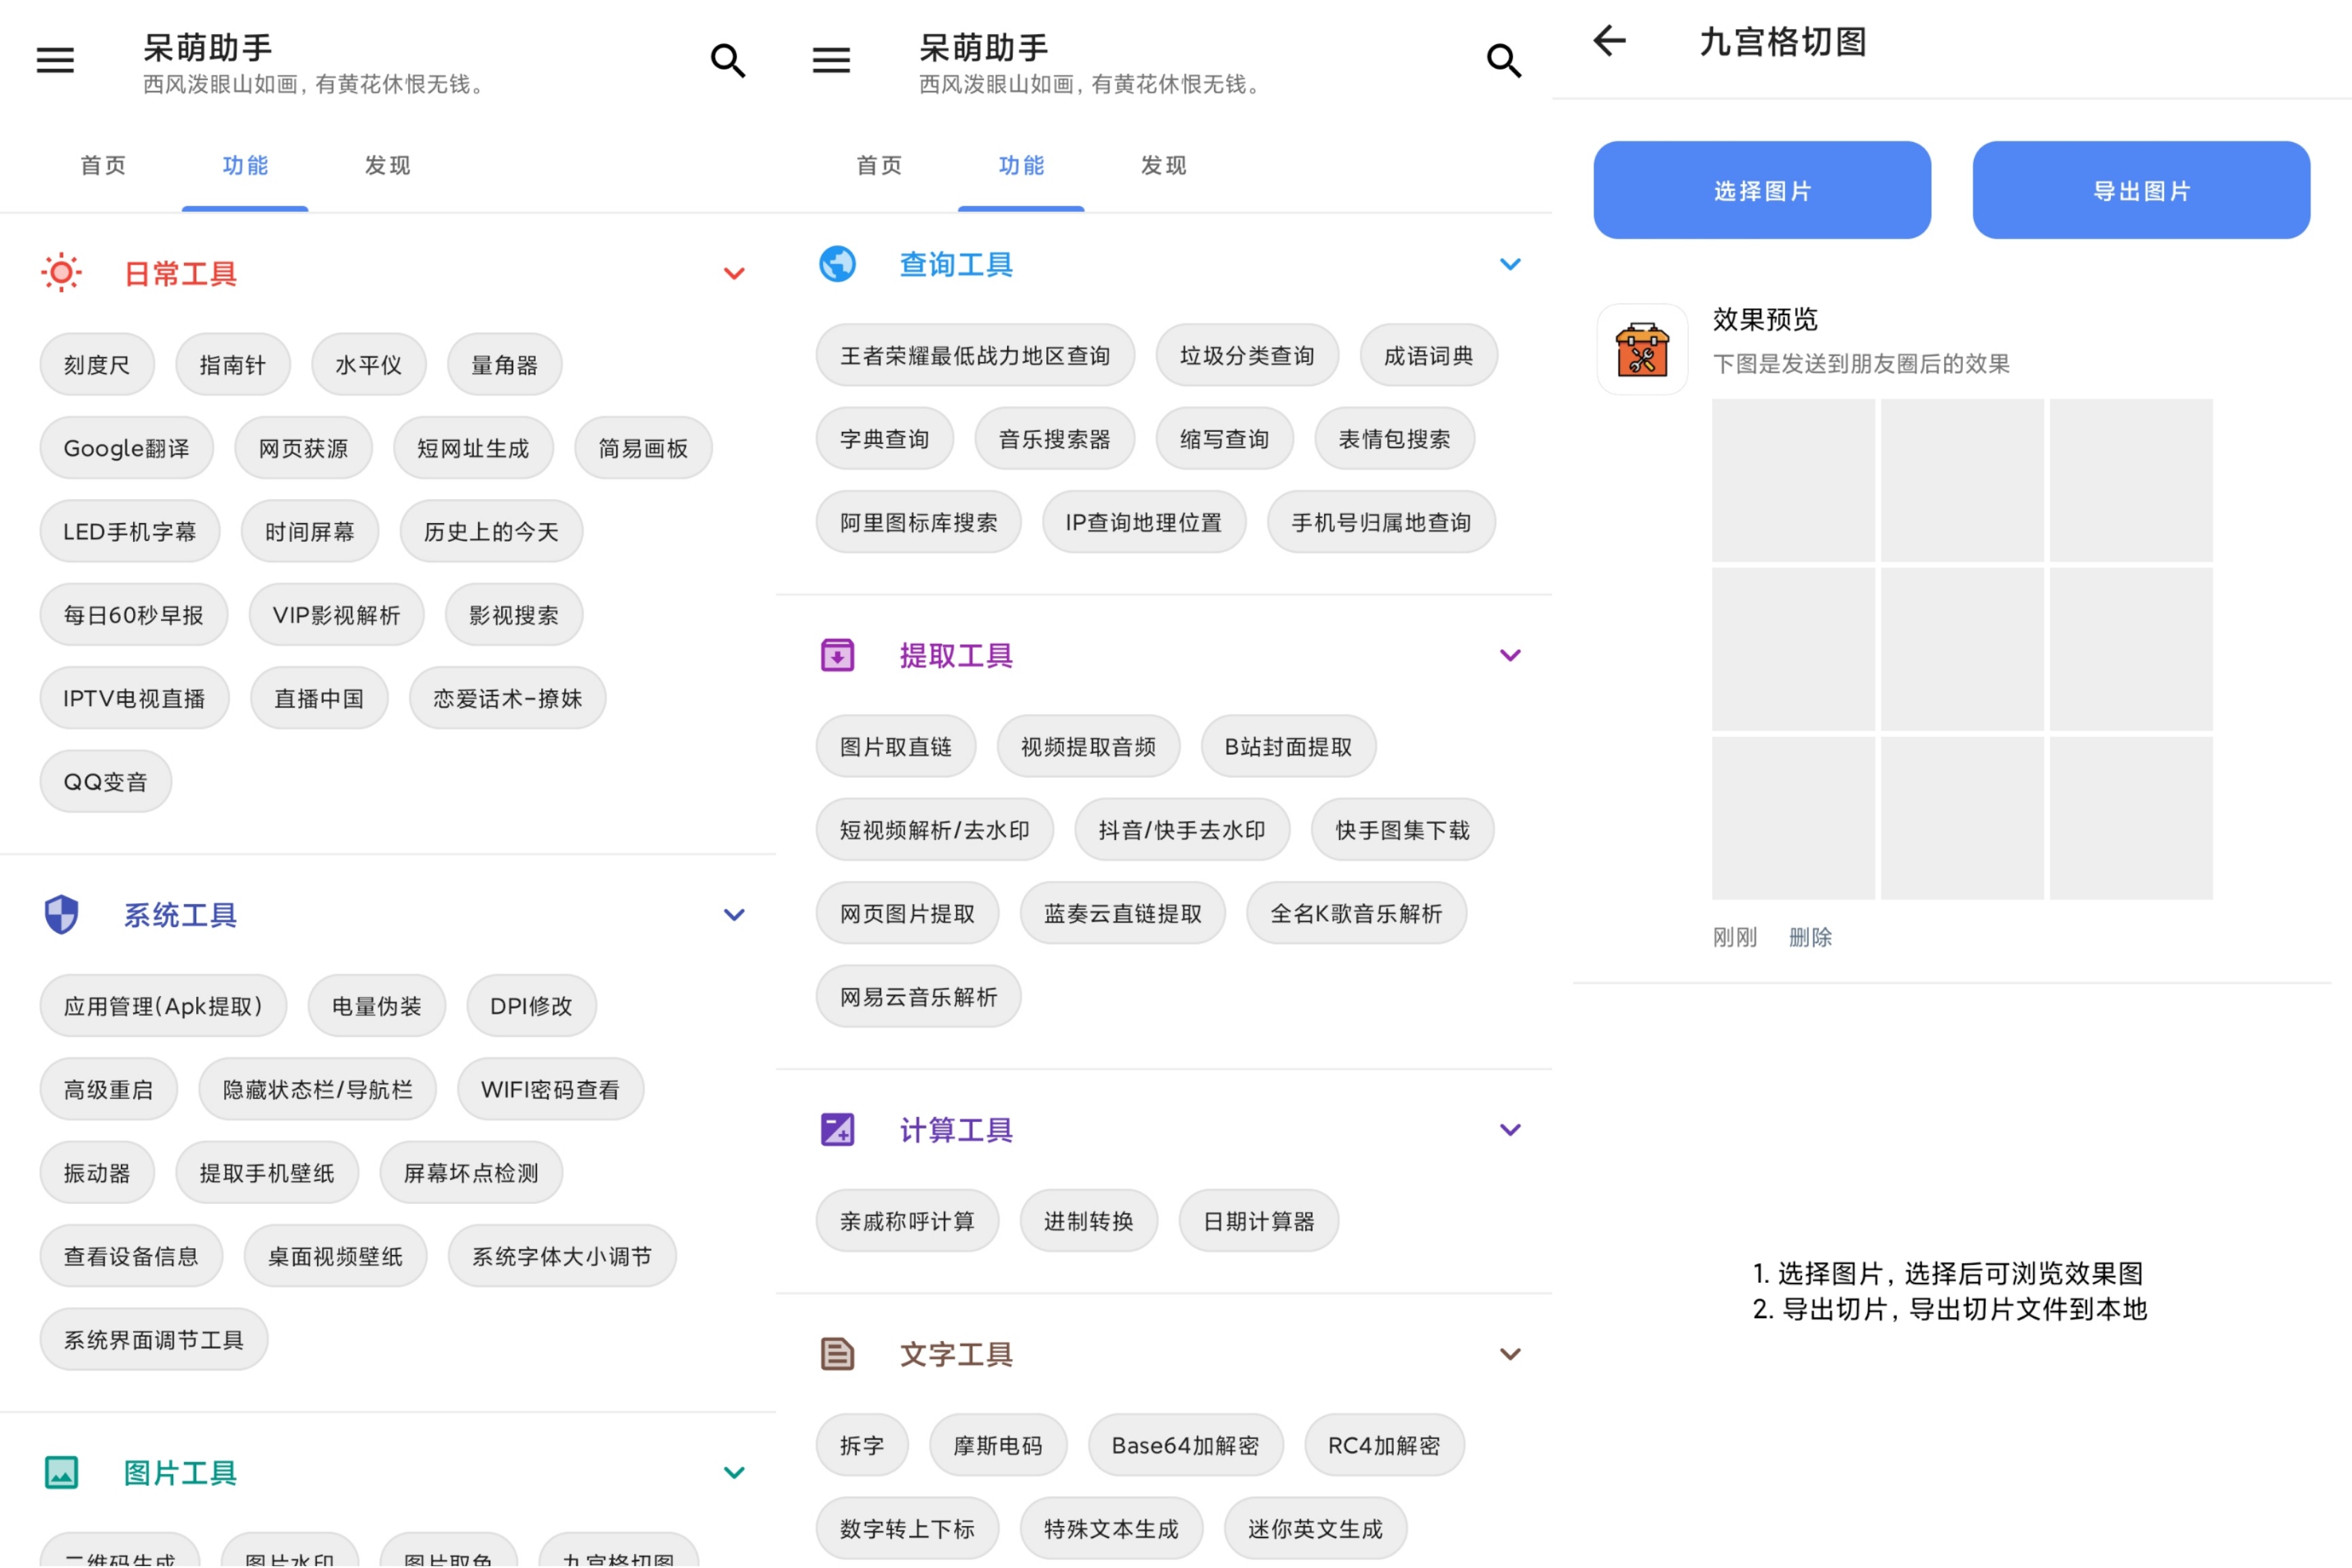Select the center cell of the grid preview
Image resolution: width=2352 pixels, height=1568 pixels.
tap(1961, 649)
